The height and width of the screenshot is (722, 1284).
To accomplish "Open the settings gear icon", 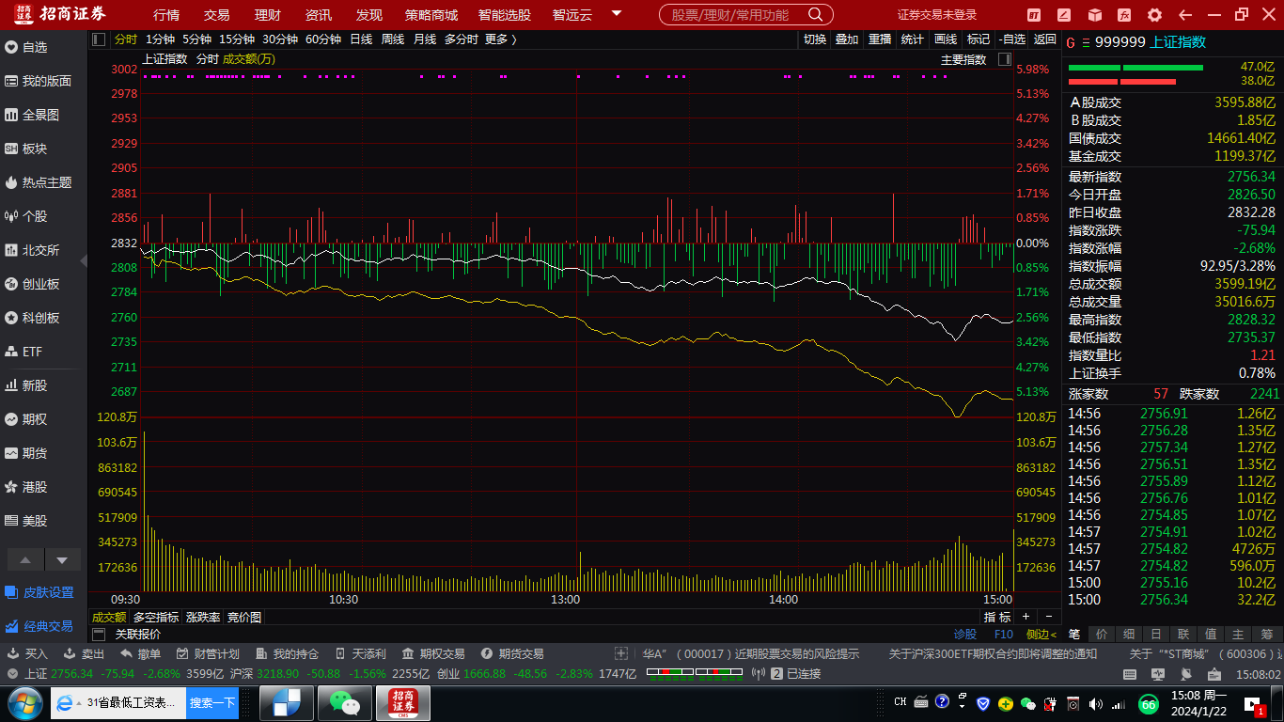I will (x=1154, y=15).
